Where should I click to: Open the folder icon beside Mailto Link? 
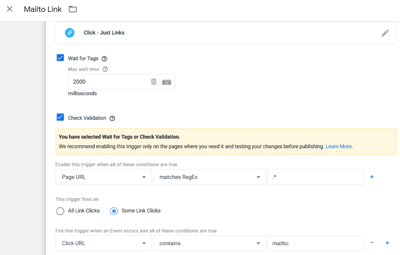pos(73,9)
